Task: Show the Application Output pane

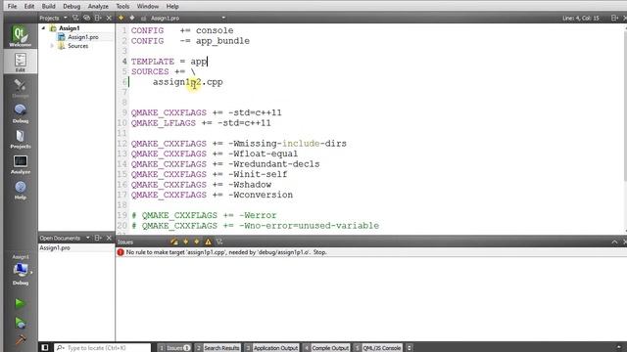Action: point(271,348)
